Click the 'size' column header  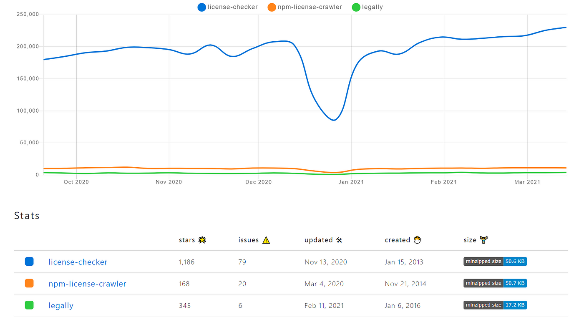click(470, 240)
